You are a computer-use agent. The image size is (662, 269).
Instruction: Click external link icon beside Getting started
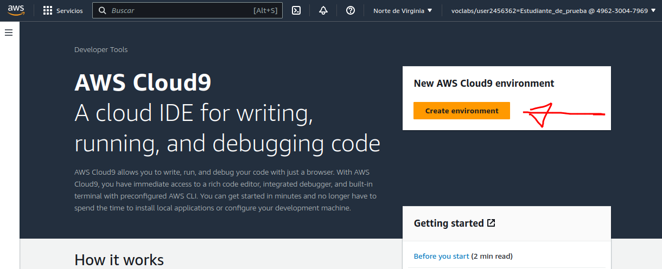(491, 223)
